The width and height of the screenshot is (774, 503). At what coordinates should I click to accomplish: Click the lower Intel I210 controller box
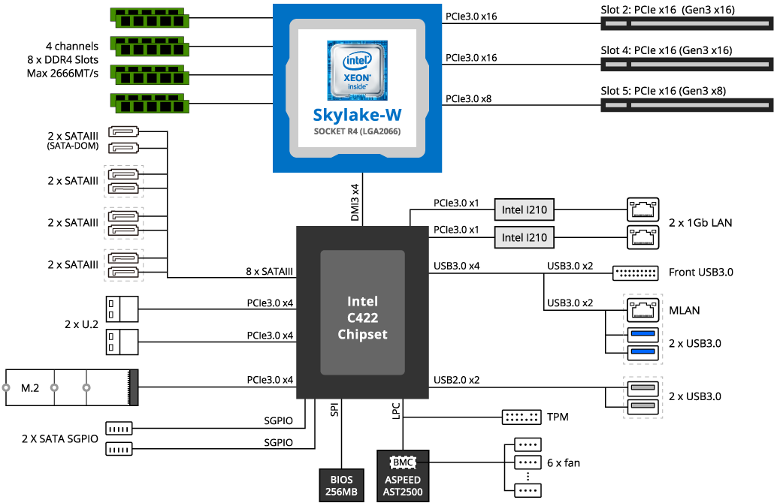[x=525, y=237]
